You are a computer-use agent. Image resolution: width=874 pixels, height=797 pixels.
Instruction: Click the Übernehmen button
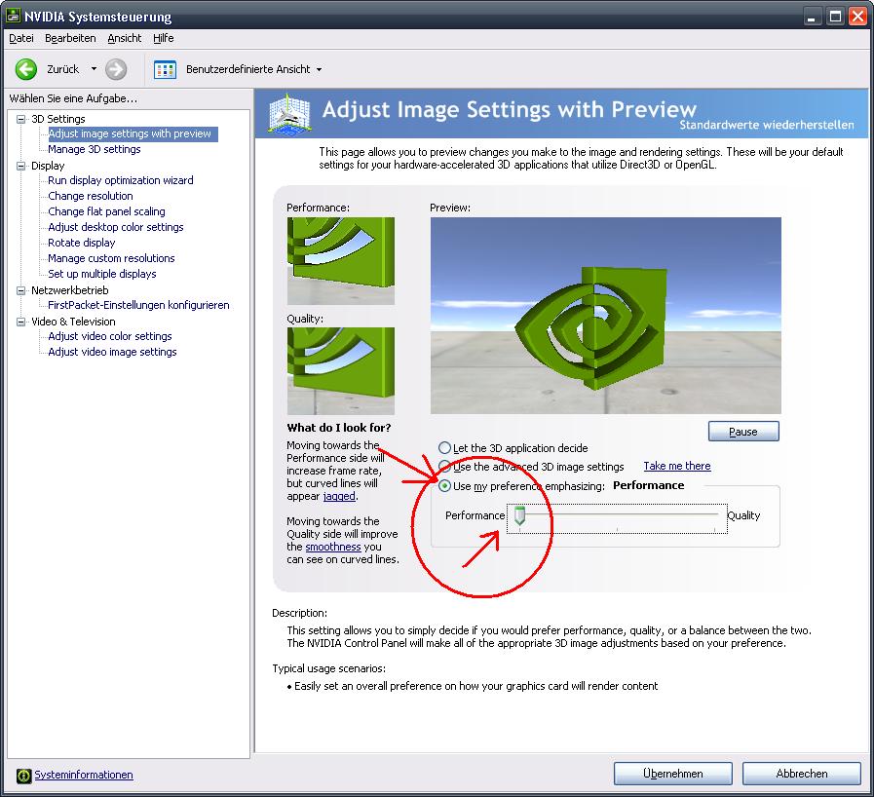[672, 774]
